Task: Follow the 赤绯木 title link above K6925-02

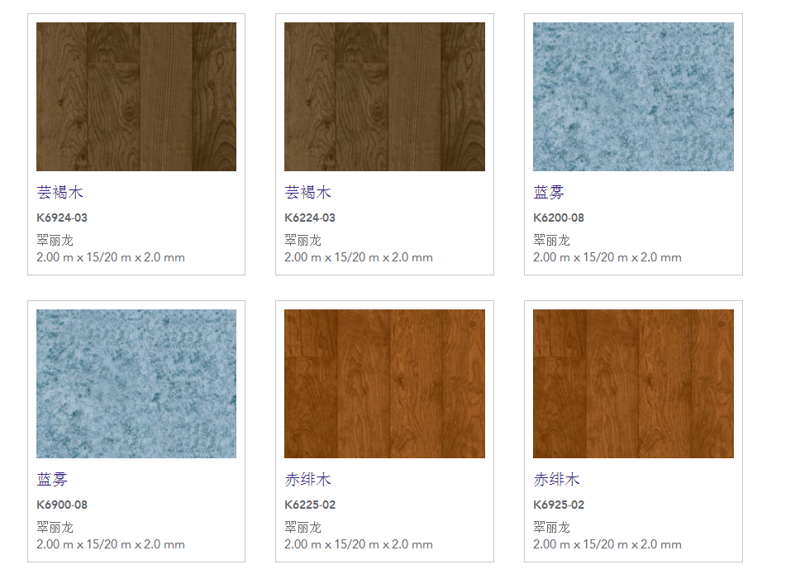Action: click(x=557, y=480)
